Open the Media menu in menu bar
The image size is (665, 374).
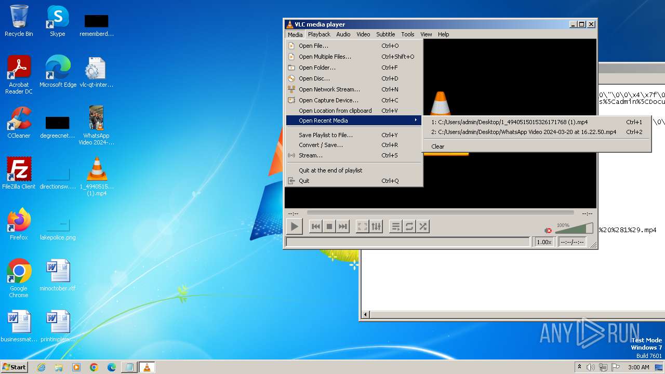click(x=295, y=34)
